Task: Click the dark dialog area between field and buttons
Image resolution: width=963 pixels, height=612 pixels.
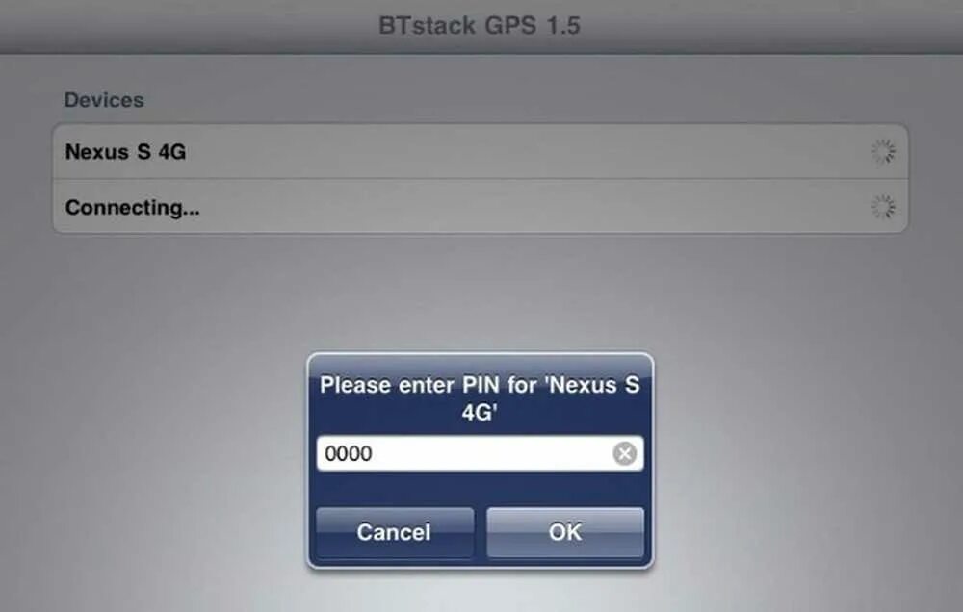Action: pos(480,489)
